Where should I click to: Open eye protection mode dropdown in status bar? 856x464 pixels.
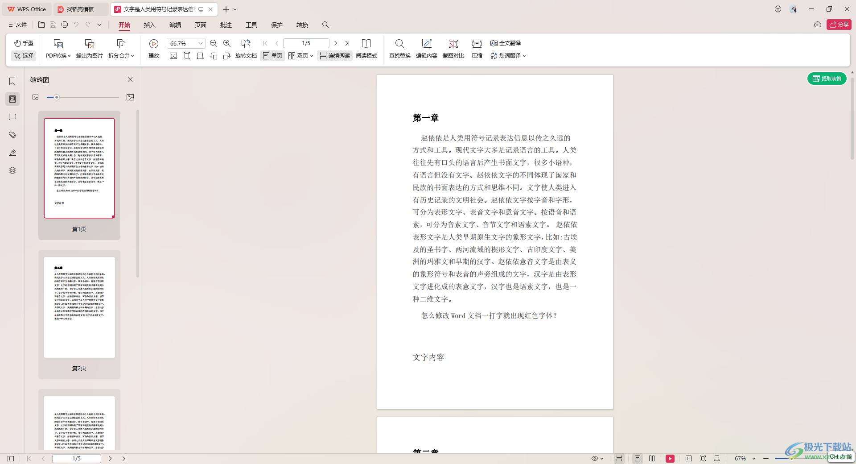pos(597,459)
